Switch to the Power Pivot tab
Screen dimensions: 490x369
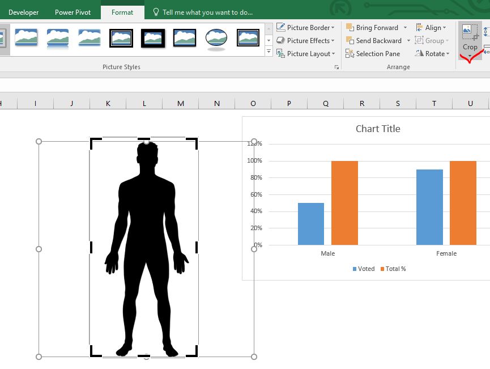[73, 12]
